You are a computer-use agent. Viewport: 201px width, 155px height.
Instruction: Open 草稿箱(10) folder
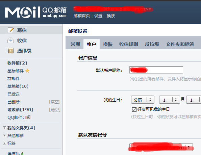click(18, 86)
